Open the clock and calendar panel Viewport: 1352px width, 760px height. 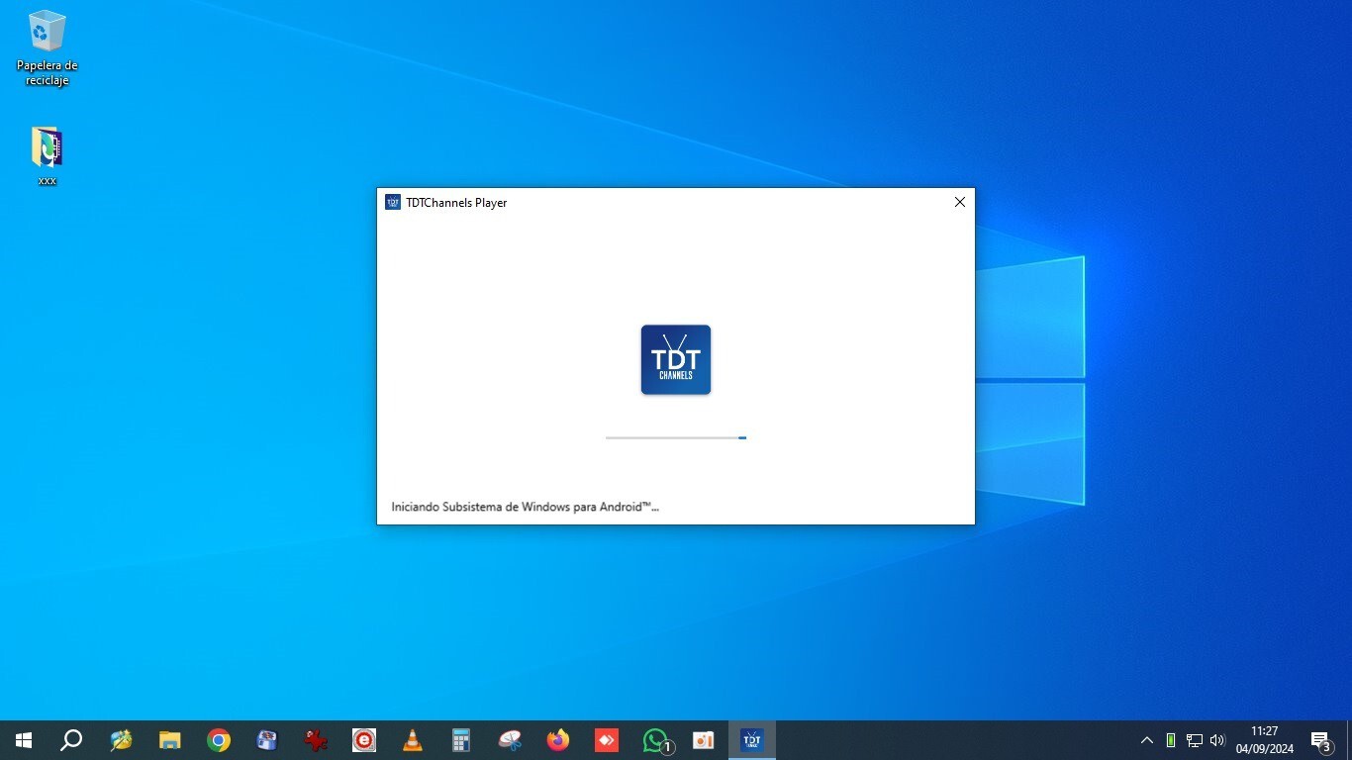(x=1265, y=739)
